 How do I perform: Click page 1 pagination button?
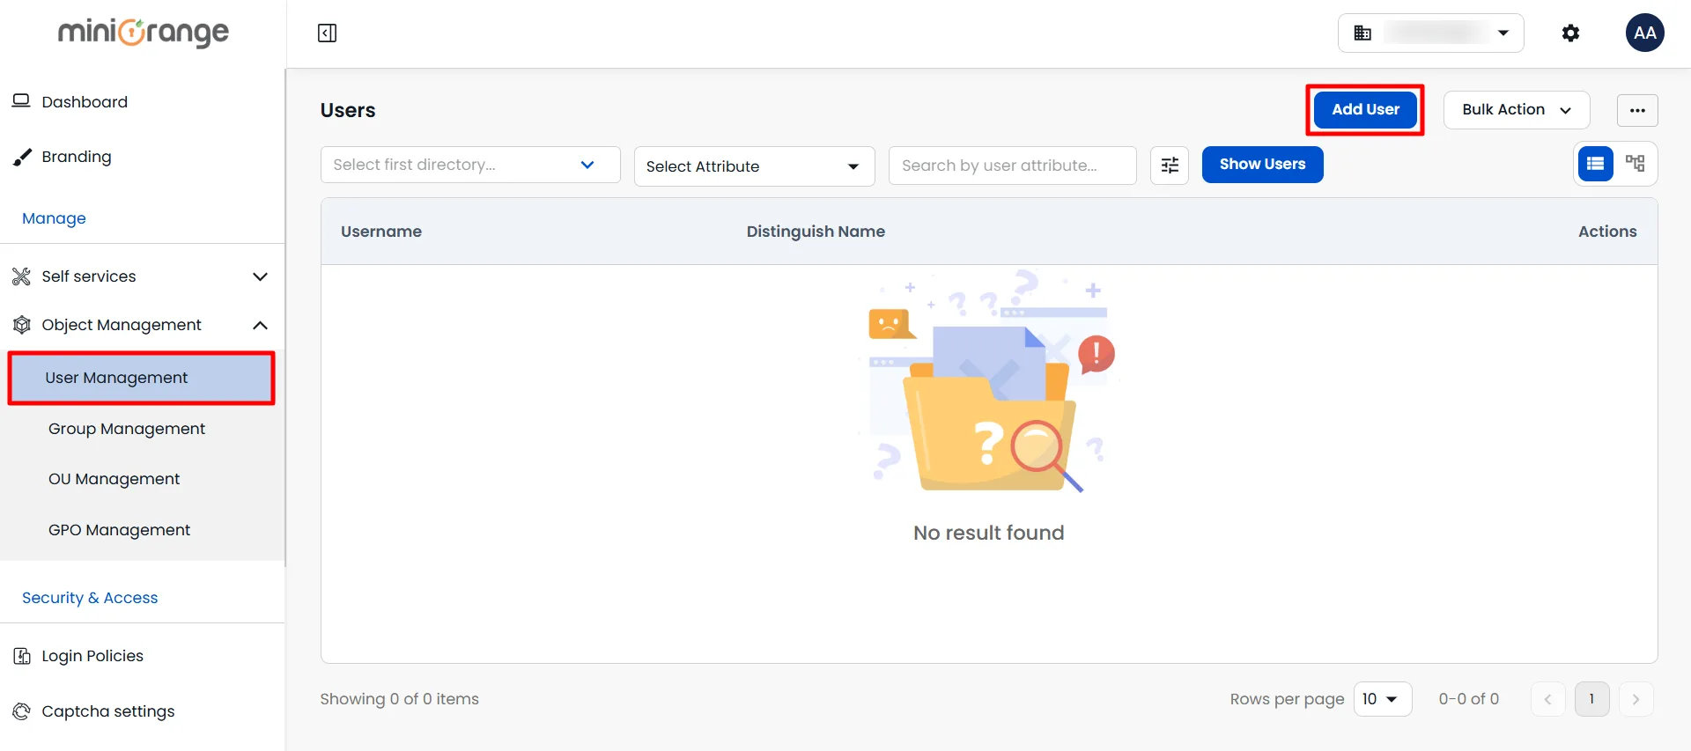(x=1591, y=699)
